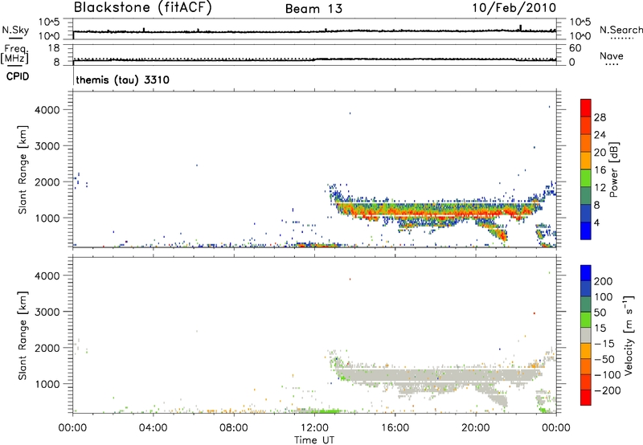The image size is (643, 445).
Task: Click the "-15" label on the Velocity colorbar
Action: coord(604,343)
